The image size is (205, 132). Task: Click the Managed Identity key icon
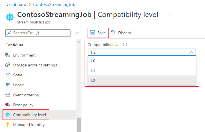(8, 125)
